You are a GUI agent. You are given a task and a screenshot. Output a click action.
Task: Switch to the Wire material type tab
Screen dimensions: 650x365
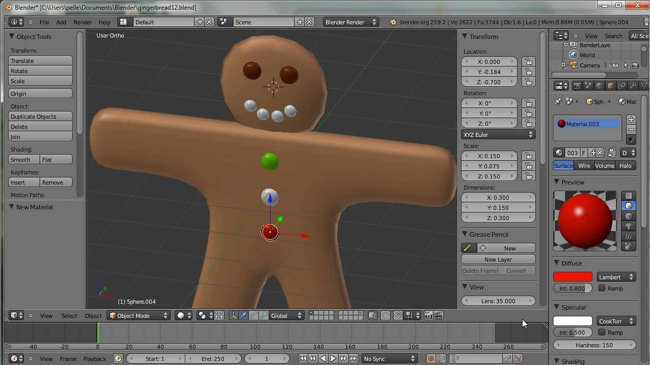(x=584, y=166)
